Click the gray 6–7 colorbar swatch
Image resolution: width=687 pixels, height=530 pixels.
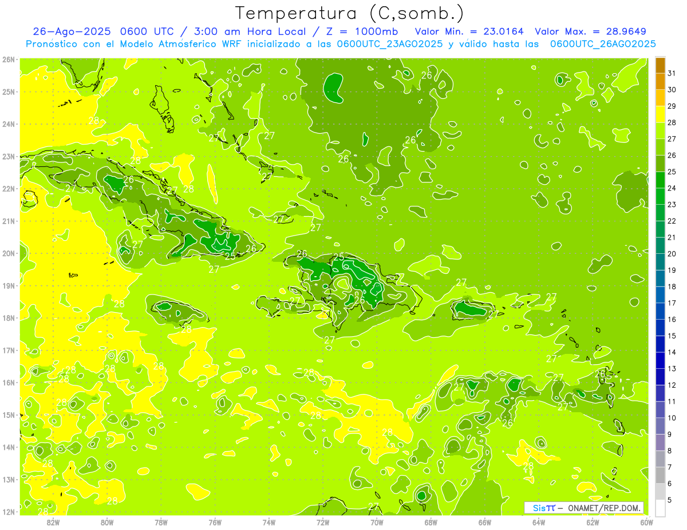coord(660,475)
